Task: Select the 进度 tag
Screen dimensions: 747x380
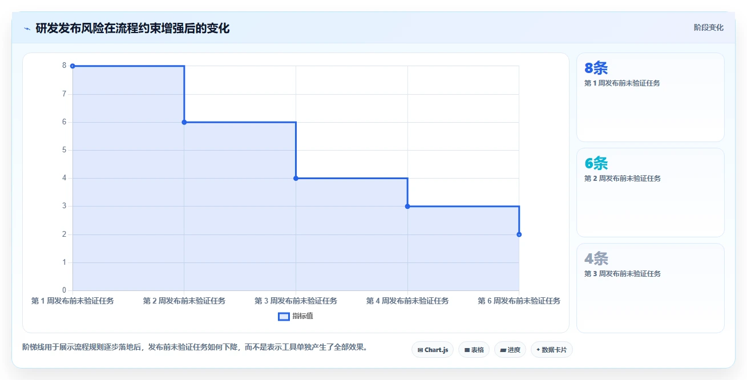Action: point(510,350)
